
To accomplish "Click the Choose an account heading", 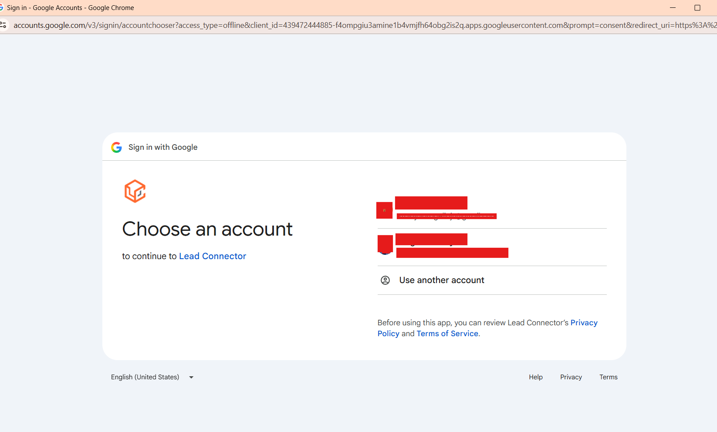I will click(207, 229).
